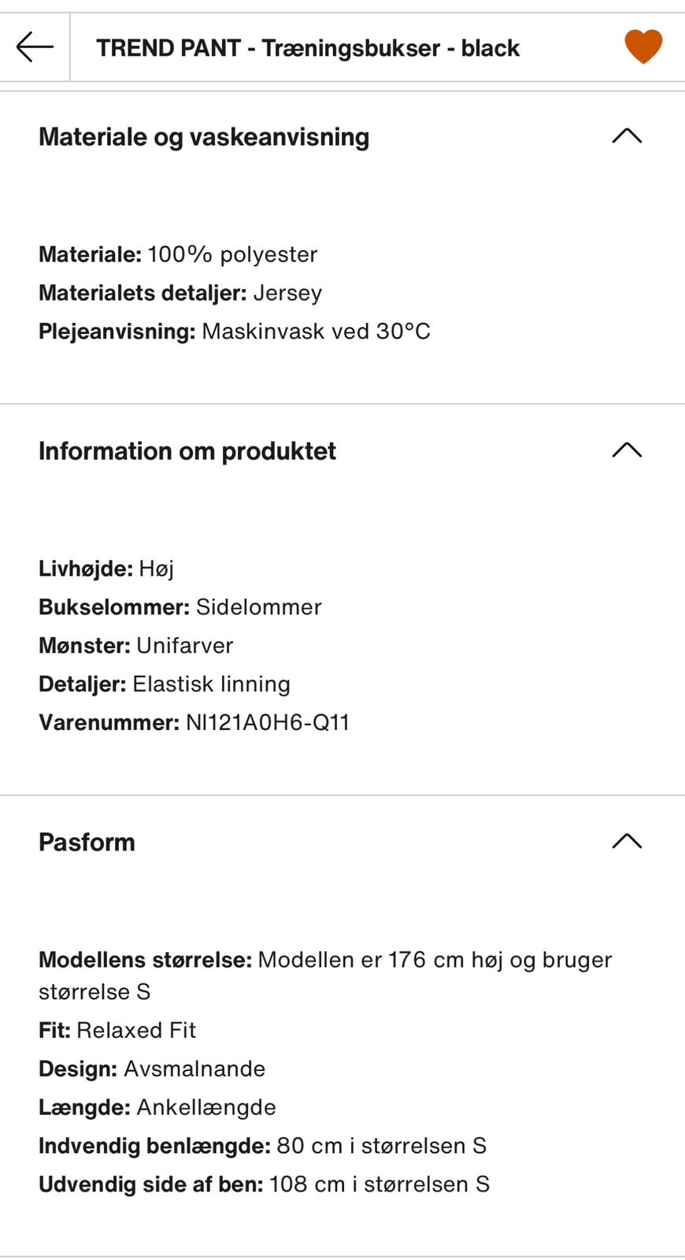The height and width of the screenshot is (1260, 685).
Task: Click the Materialets detaljer Jersey line
Action: click(180, 293)
